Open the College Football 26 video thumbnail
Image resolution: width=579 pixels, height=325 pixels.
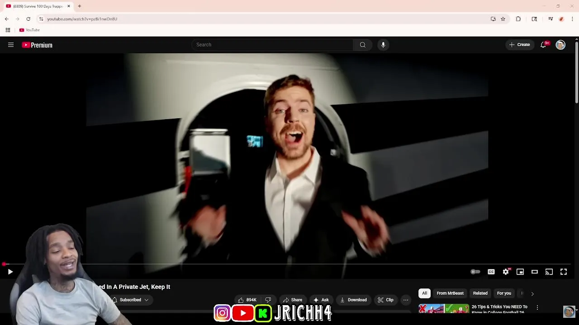(x=444, y=309)
